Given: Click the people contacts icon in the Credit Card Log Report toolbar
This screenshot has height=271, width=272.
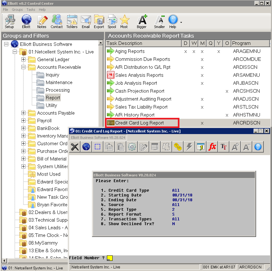Looking at the screenshot, I should point(166,147).
